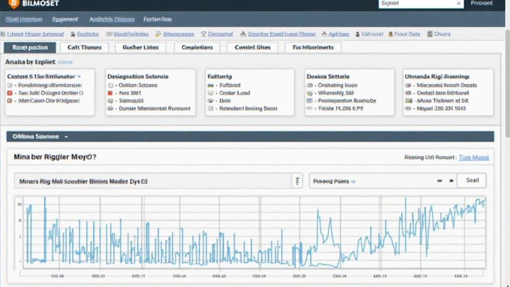Toggle the checkbox beside Pondininng entry

pos(9,86)
